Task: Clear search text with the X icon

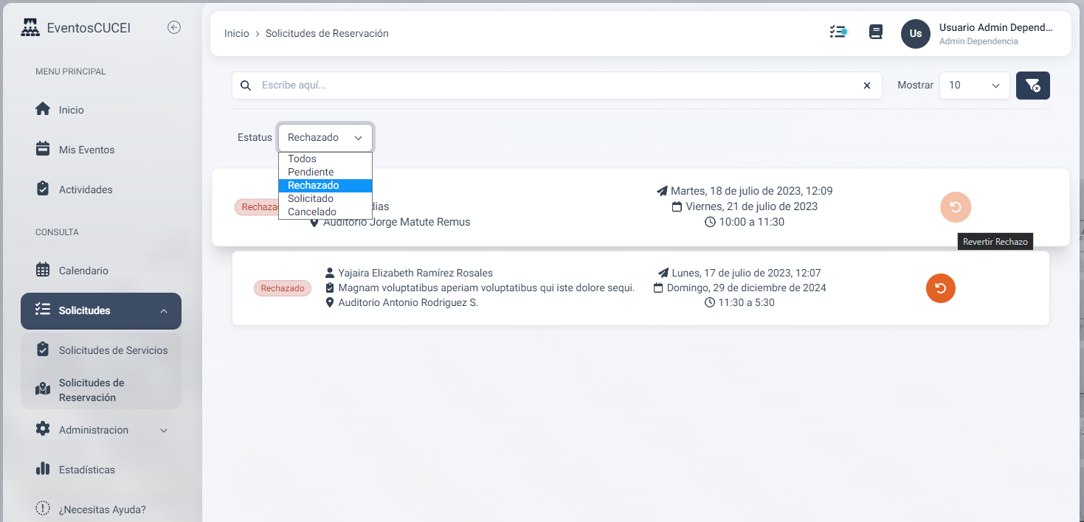Action: click(867, 86)
